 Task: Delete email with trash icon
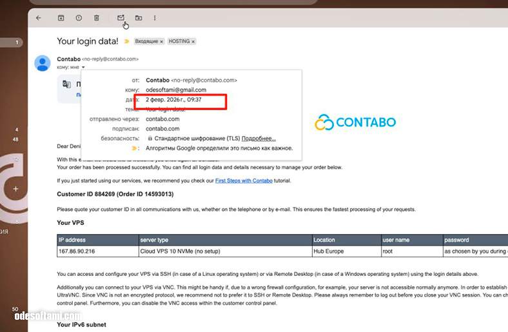(x=97, y=18)
